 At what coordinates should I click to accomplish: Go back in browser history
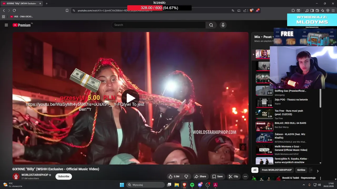click(4, 10)
